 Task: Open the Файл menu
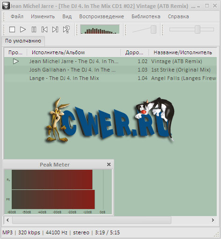tap(17, 16)
